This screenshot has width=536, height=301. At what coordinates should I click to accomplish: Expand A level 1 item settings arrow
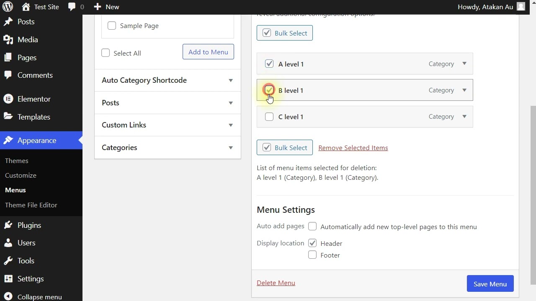[464, 64]
